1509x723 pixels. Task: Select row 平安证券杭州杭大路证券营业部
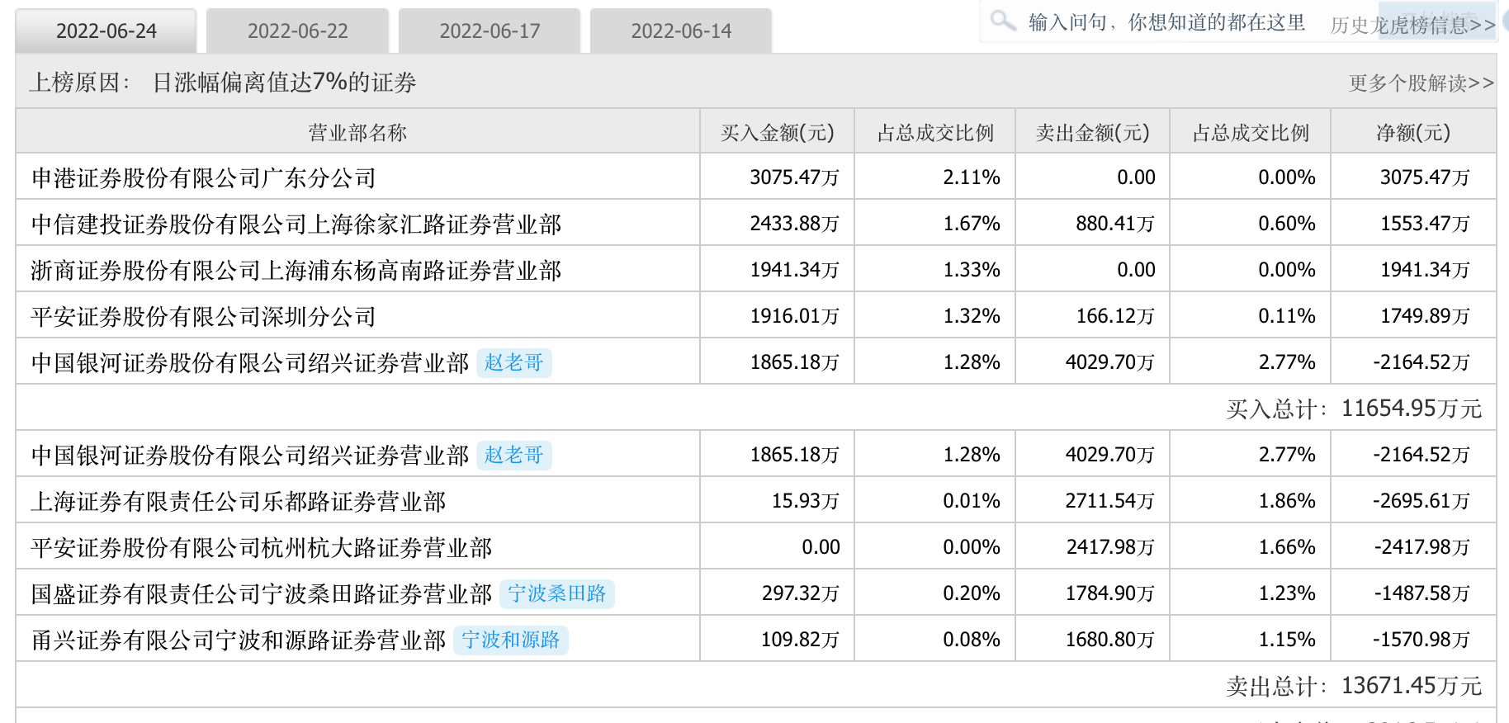click(756, 547)
